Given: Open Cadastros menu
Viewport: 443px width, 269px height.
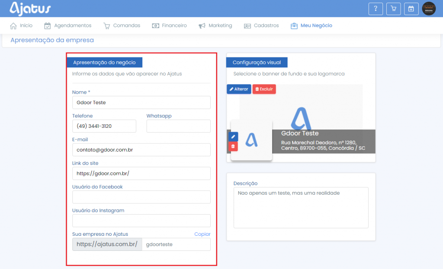Looking at the screenshot, I should point(266,25).
